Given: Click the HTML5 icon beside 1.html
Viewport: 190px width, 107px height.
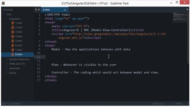Looking at the screenshot, I should 12,23.
